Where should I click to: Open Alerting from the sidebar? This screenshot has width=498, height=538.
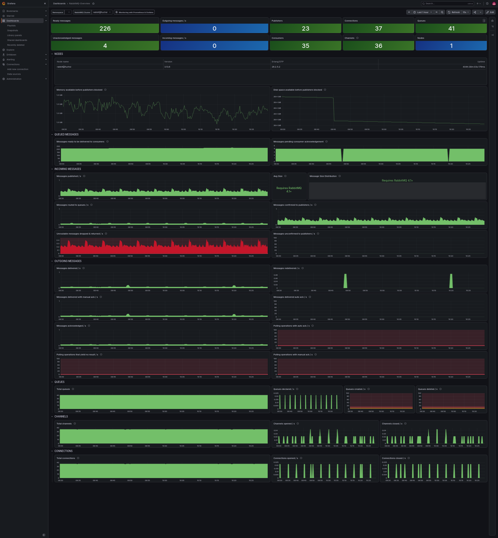[x=11, y=59]
